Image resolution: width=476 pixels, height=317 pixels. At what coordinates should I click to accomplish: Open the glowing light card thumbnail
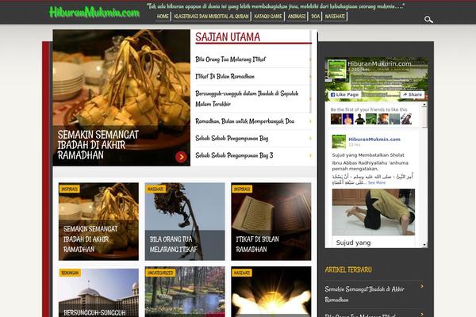click(x=271, y=292)
